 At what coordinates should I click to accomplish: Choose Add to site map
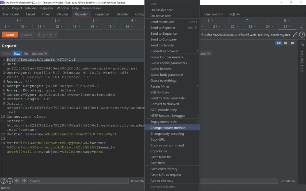point(172,181)
